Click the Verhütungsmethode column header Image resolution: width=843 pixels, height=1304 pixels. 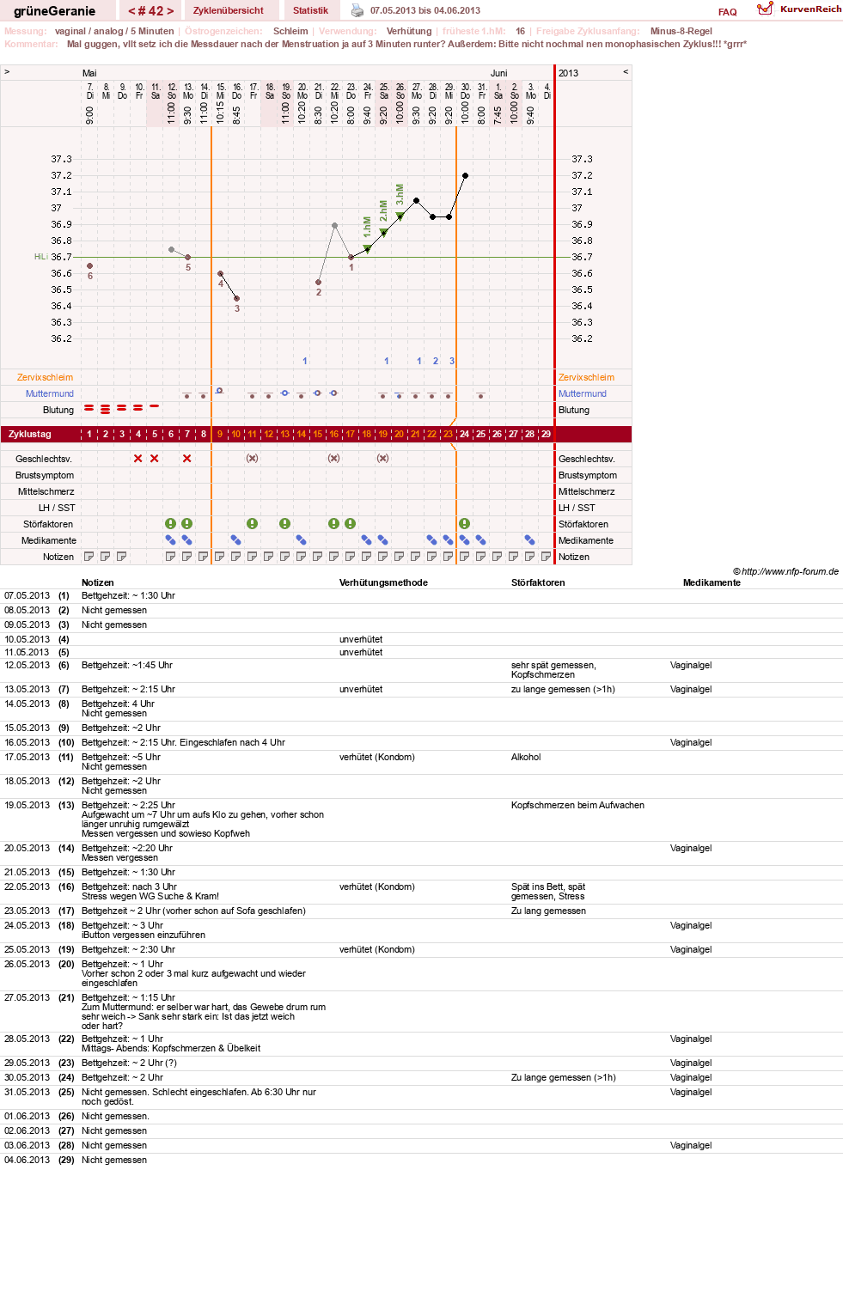383,582
